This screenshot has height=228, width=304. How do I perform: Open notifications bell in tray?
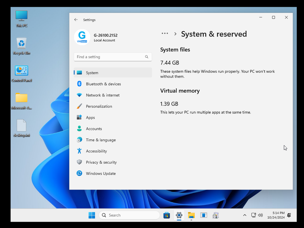(x=289, y=215)
